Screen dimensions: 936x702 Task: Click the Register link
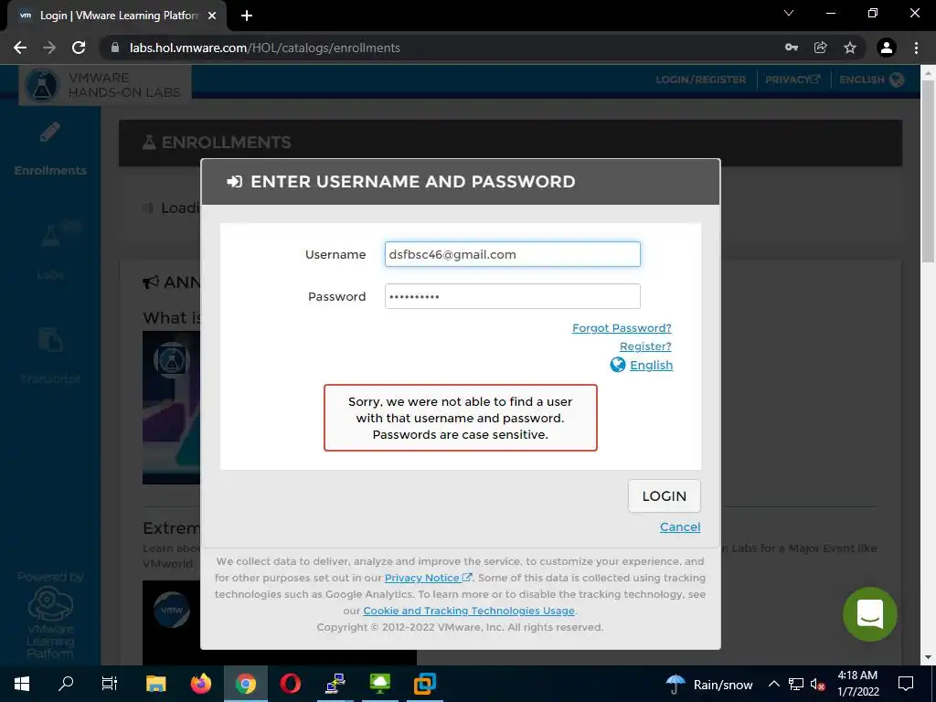click(x=645, y=346)
